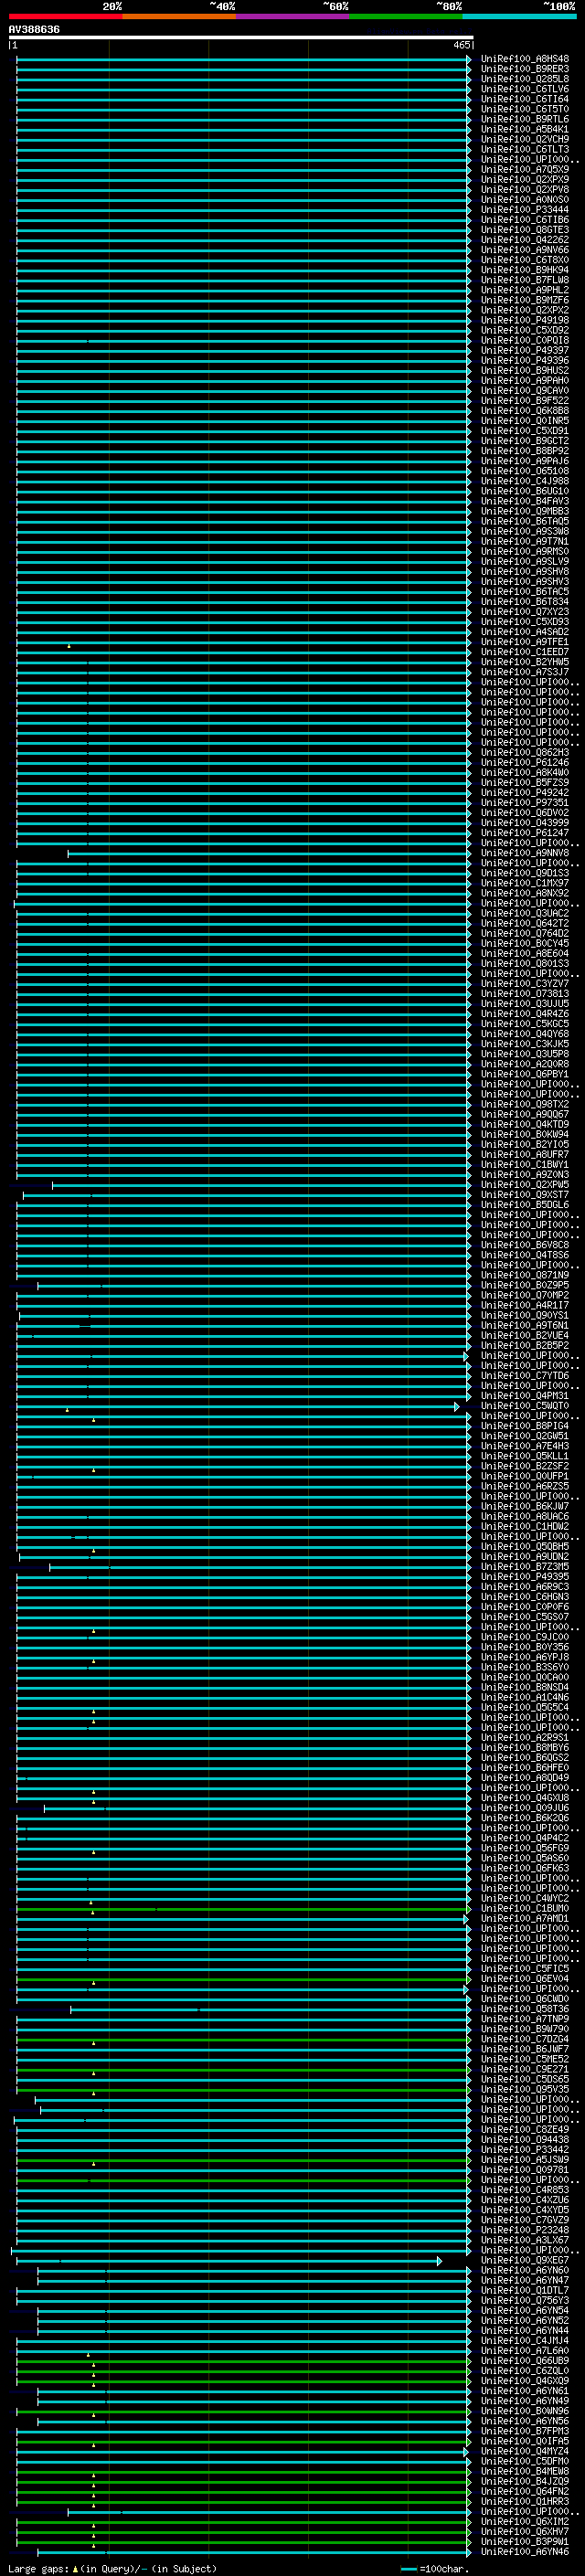Viewport: 585px width, 2576px height.
Task: Select hit label UniRef100_A8UFR7
Action: (x=525, y=1155)
